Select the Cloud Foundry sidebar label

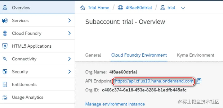26,34
